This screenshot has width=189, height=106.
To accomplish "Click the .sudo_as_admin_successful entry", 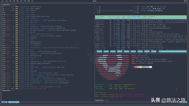I will click(40, 63).
